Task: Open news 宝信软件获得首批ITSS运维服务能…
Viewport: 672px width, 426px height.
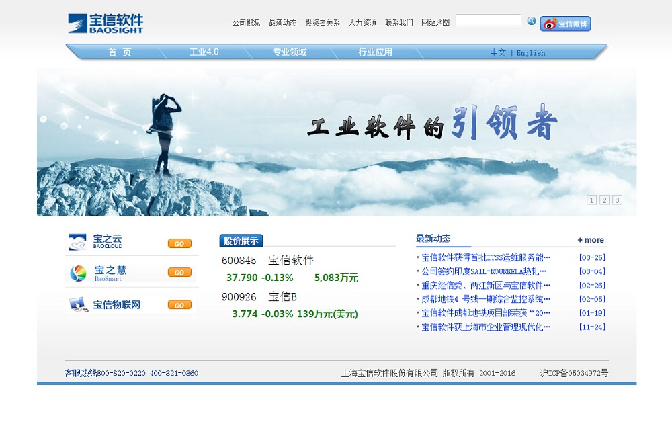Action: [x=486, y=257]
